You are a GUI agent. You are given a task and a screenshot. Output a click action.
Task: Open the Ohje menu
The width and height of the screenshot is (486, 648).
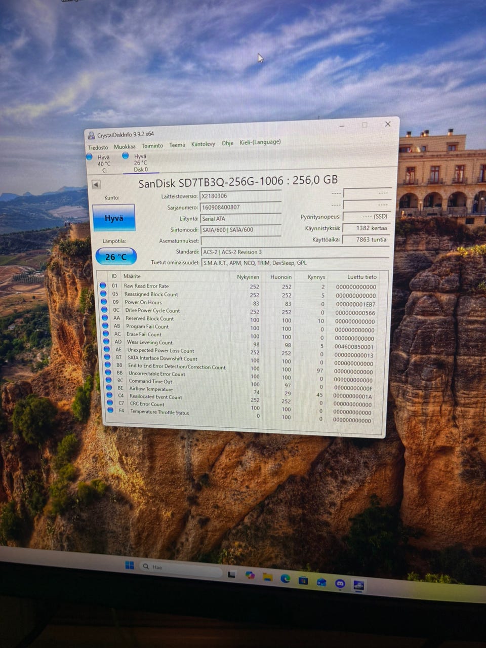(x=227, y=143)
